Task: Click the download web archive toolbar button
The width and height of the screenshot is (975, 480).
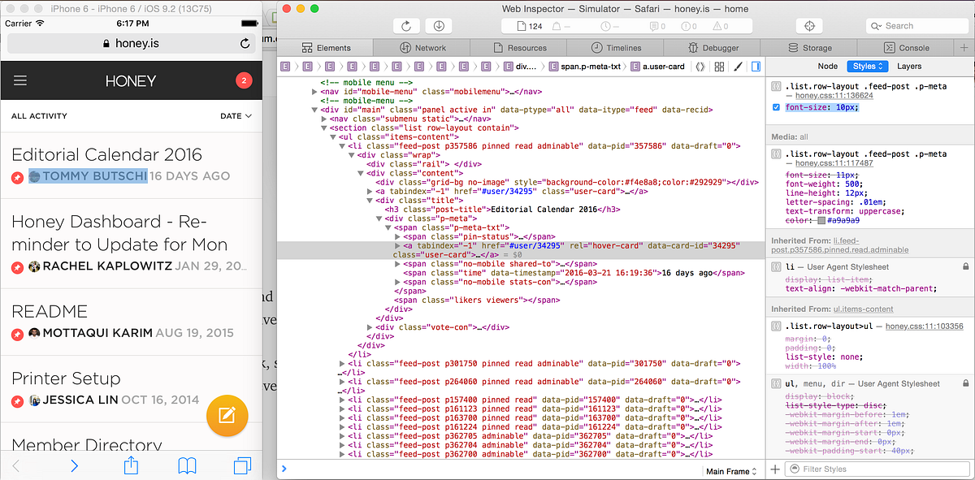Action: (439, 26)
